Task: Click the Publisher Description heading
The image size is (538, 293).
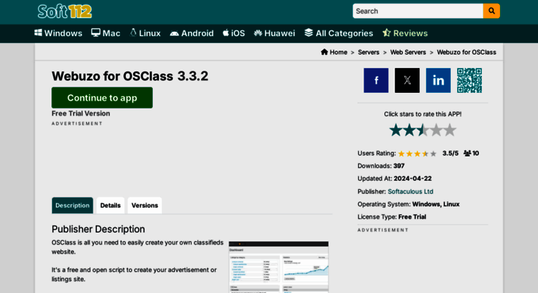Action: (98, 229)
